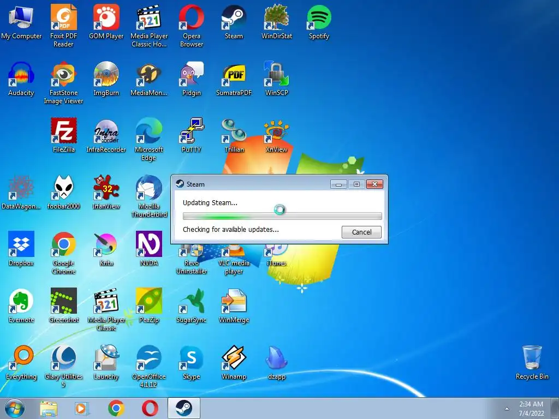Activate the Steam taskbar button
The height and width of the screenshot is (419, 559).
pos(184,408)
